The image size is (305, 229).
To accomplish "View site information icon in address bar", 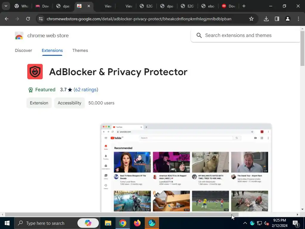I will coord(41,19).
